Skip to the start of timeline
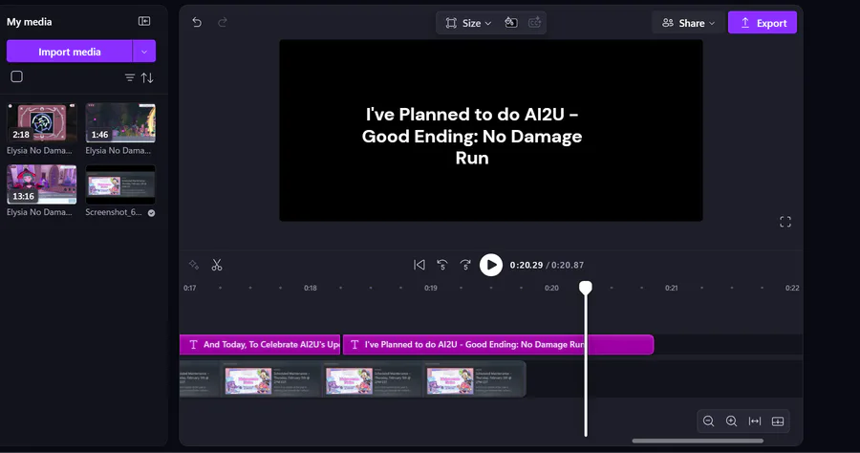860x453 pixels. point(419,265)
